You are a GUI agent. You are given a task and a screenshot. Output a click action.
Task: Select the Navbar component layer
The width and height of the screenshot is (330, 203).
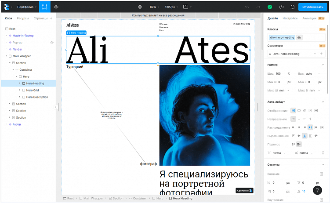pyautogui.click(x=17, y=49)
